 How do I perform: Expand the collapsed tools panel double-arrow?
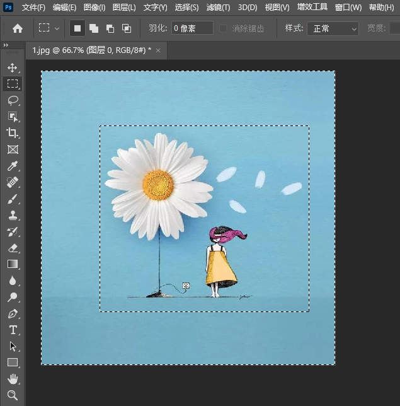tap(6, 45)
